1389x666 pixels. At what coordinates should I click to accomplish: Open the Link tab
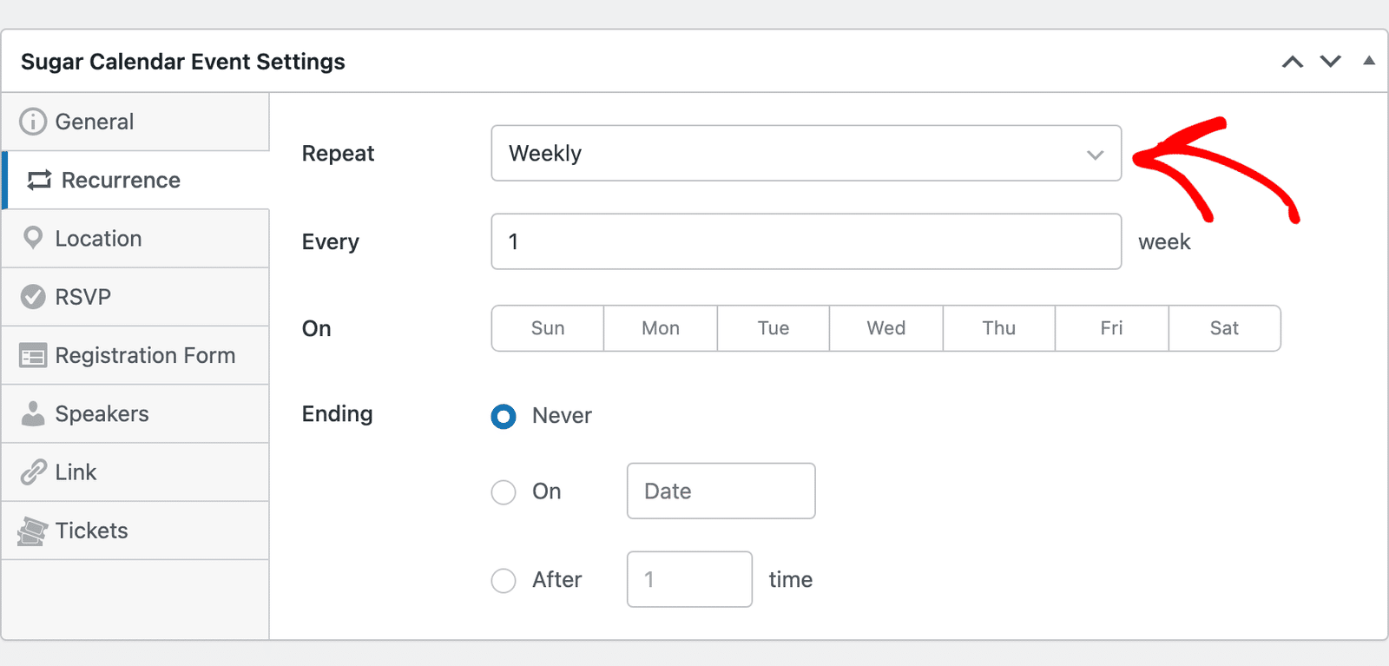pyautogui.click(x=135, y=472)
